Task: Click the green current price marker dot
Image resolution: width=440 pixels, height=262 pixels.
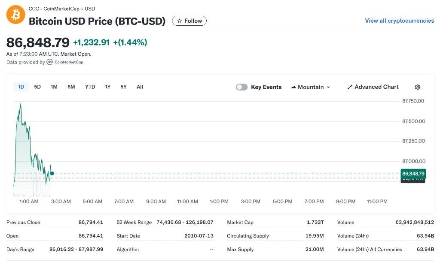Action: 52,174
